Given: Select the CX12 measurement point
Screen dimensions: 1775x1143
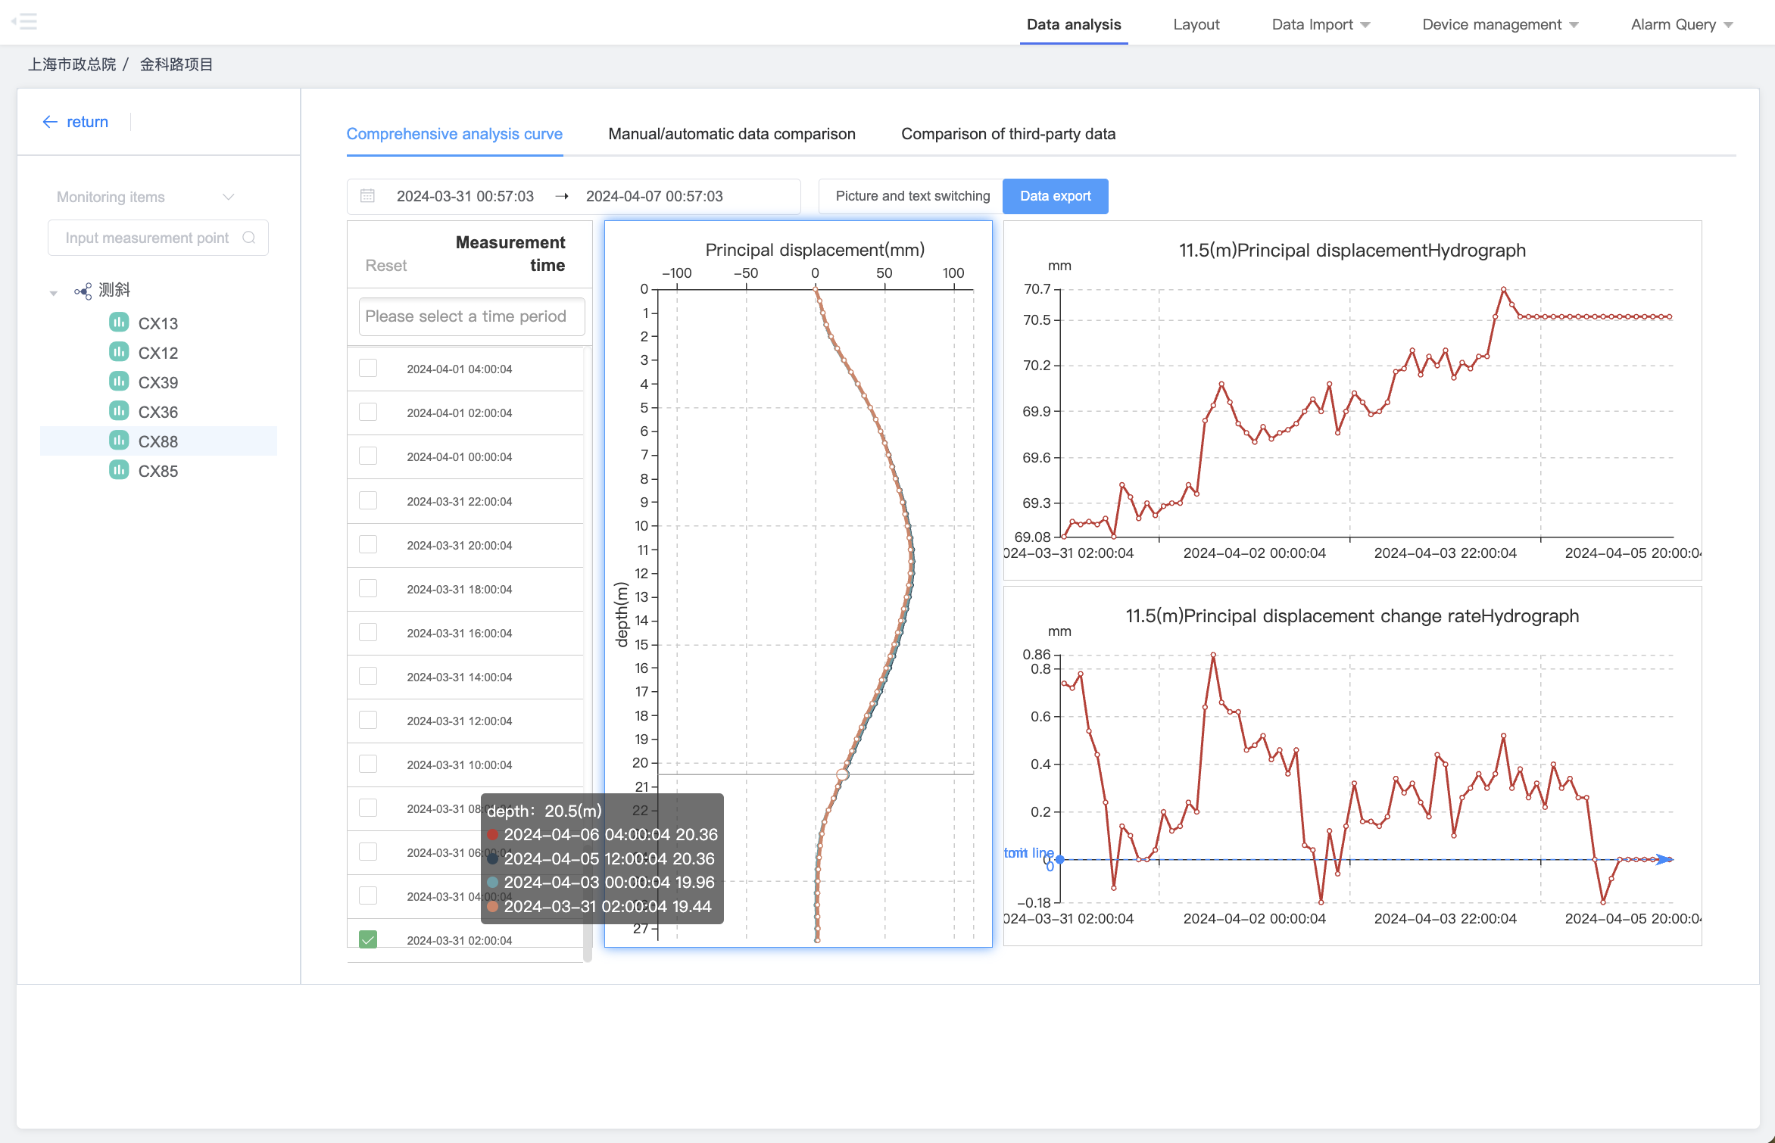Looking at the screenshot, I should (x=158, y=353).
